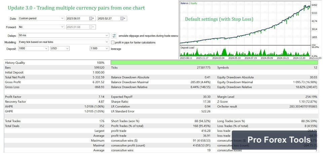The width and height of the screenshot is (323, 155).
Task: Select the Profit Factor value 7.14
Action: (102, 97)
